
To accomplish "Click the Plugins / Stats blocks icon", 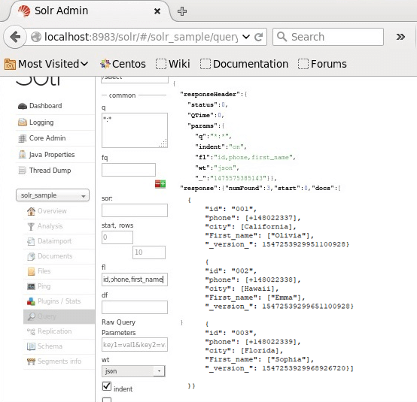I will 31,301.
